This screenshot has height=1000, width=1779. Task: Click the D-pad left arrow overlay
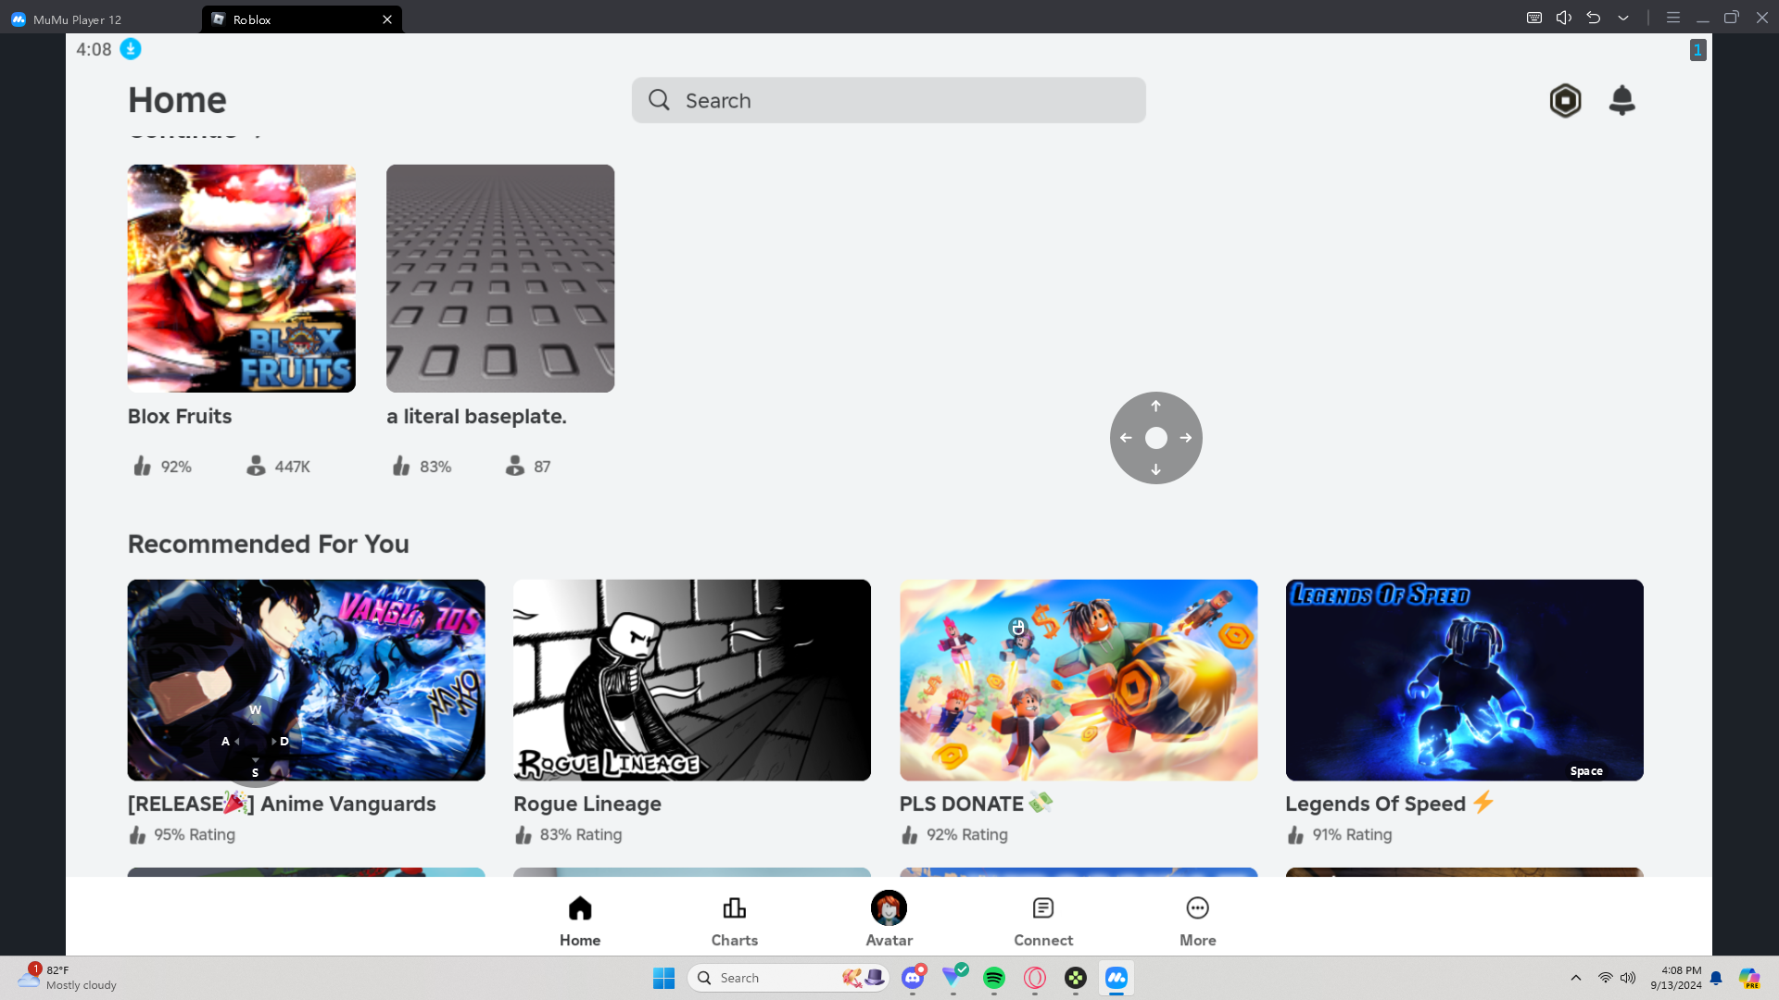(x=1126, y=438)
